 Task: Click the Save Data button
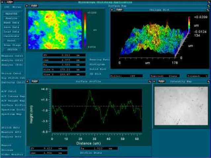click(x=12, y=27)
